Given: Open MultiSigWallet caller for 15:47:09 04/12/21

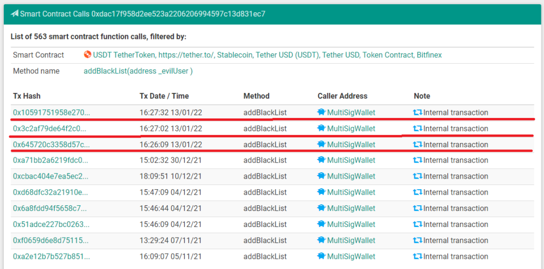Looking at the screenshot, I should click(351, 192).
